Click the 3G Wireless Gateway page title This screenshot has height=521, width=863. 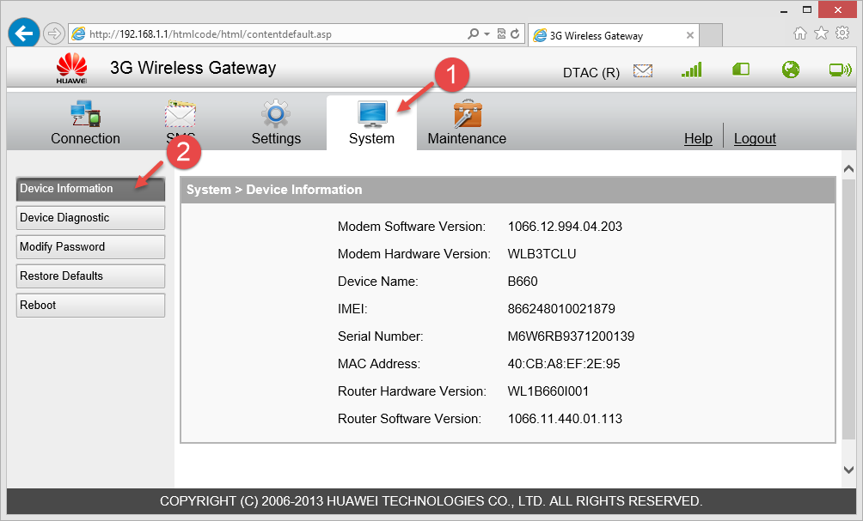point(193,68)
